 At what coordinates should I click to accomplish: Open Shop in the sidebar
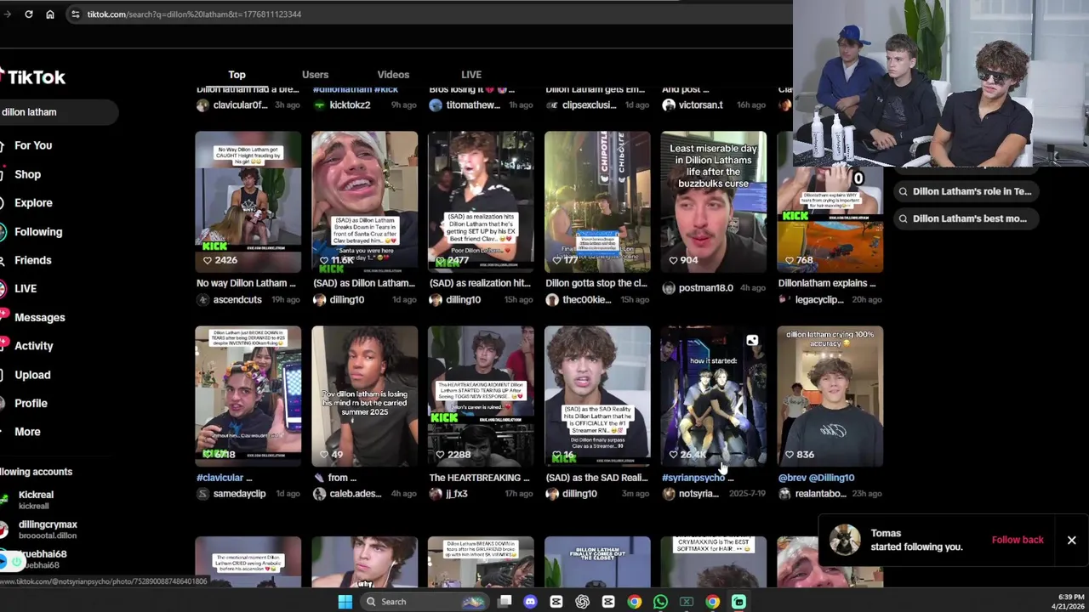27,174
